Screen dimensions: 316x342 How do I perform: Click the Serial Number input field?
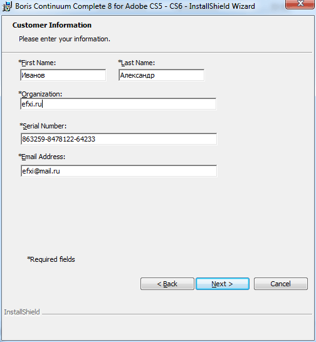pos(119,139)
